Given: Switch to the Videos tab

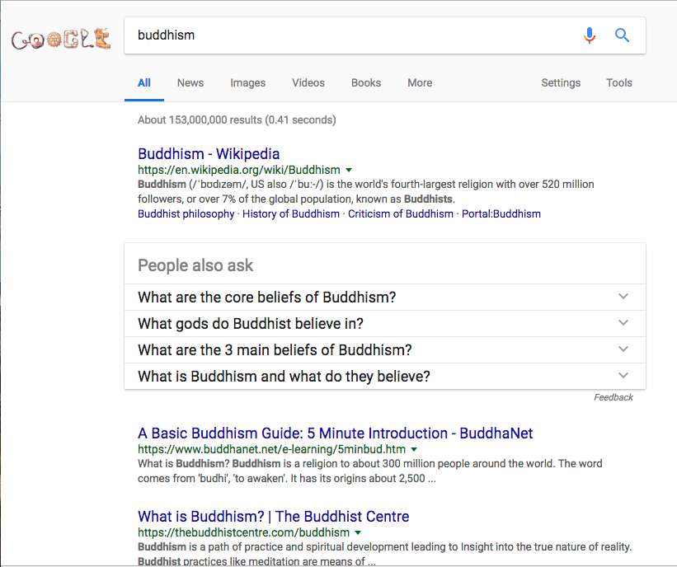Looking at the screenshot, I should pos(308,83).
